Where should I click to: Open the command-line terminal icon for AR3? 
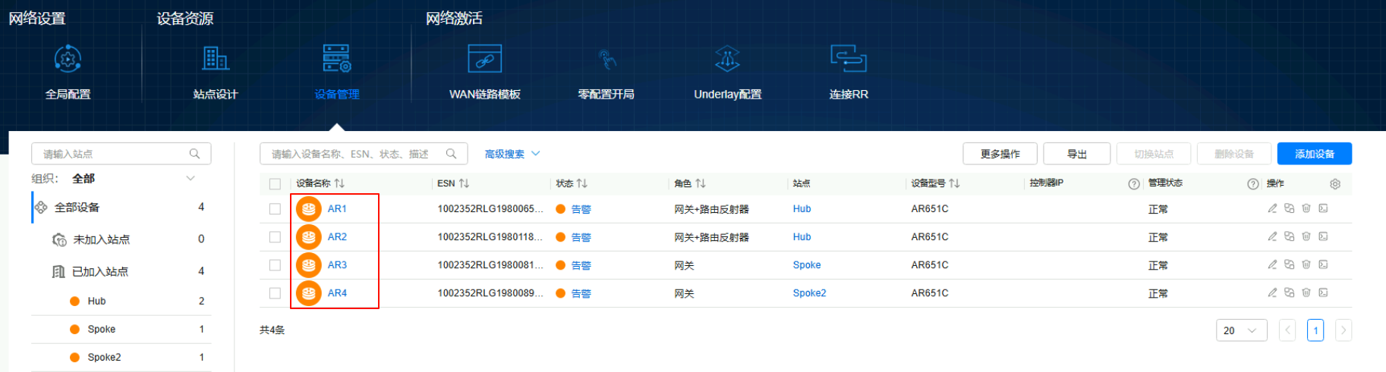(x=1323, y=264)
